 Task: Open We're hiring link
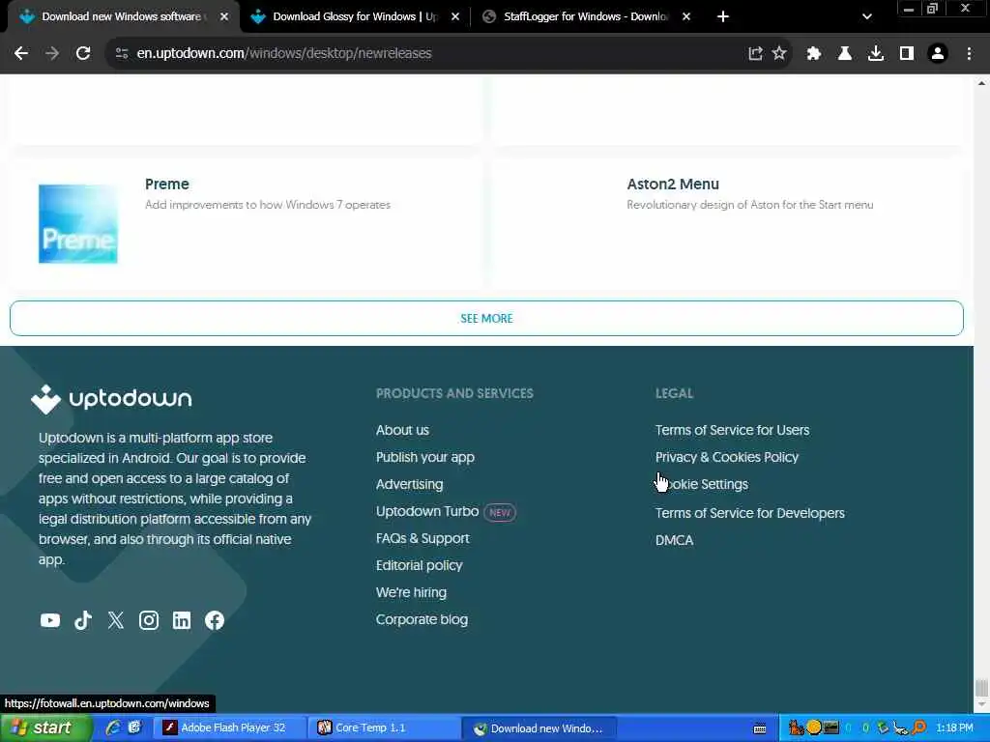coord(411,593)
